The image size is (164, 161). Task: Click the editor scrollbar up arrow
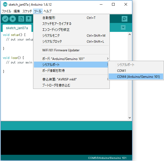(x=130, y=34)
